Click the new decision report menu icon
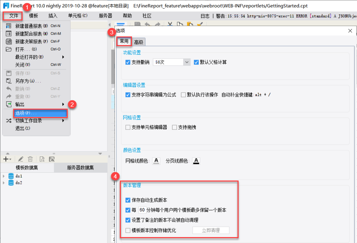 point(9,41)
